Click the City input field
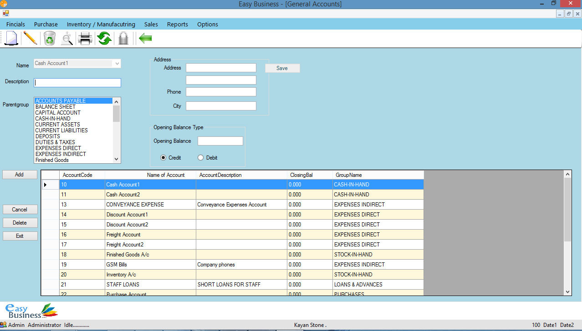 pos(221,106)
